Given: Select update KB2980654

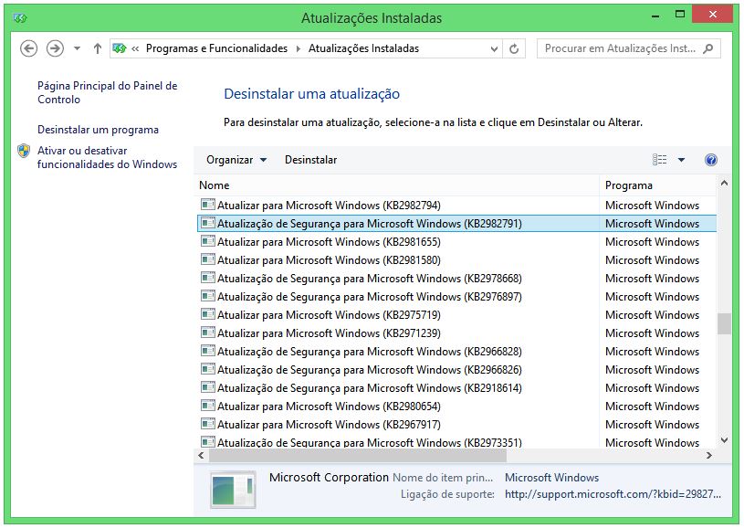Looking at the screenshot, I should [456, 407].
